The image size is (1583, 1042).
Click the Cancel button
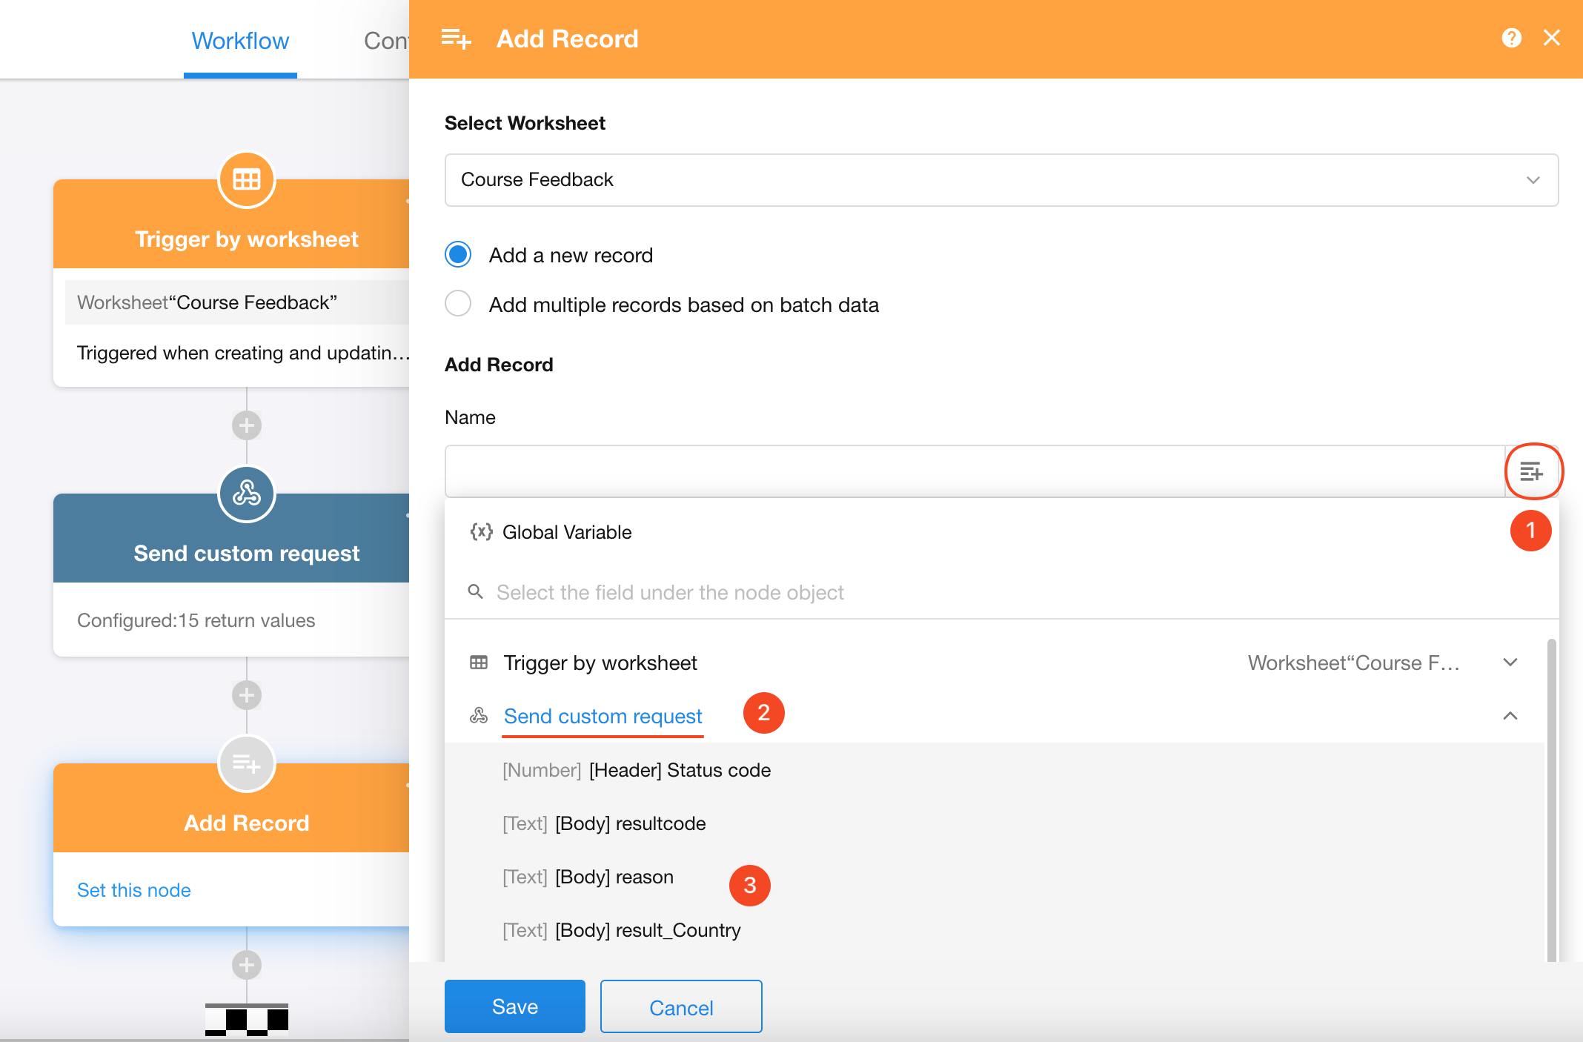680,1006
